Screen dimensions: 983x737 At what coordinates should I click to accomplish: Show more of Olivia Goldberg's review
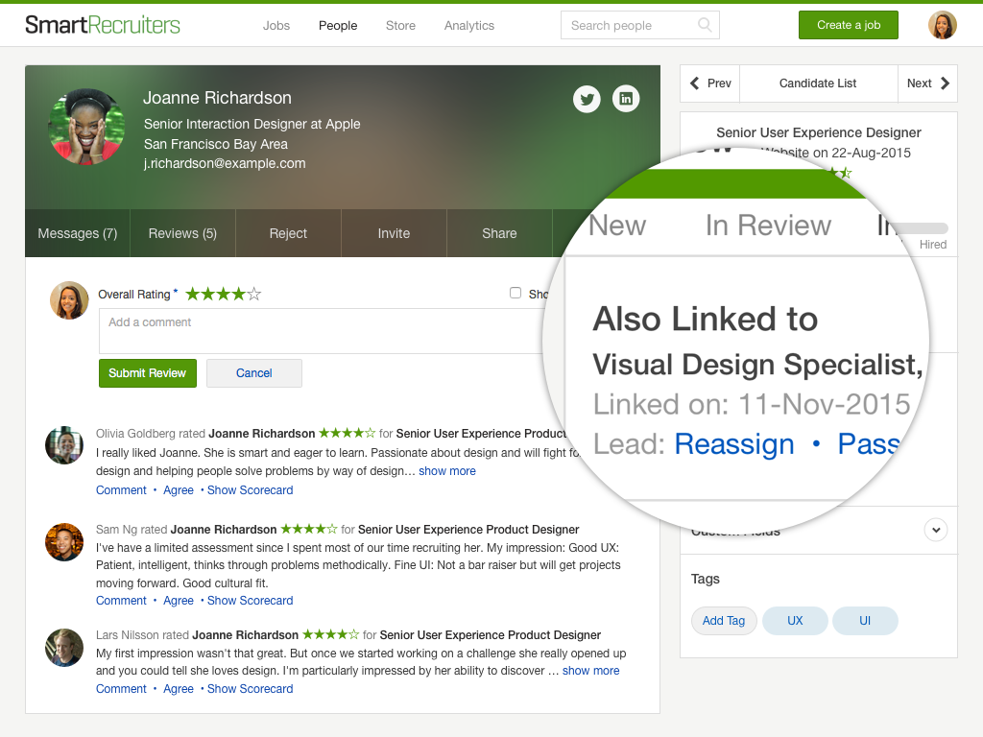(x=447, y=470)
